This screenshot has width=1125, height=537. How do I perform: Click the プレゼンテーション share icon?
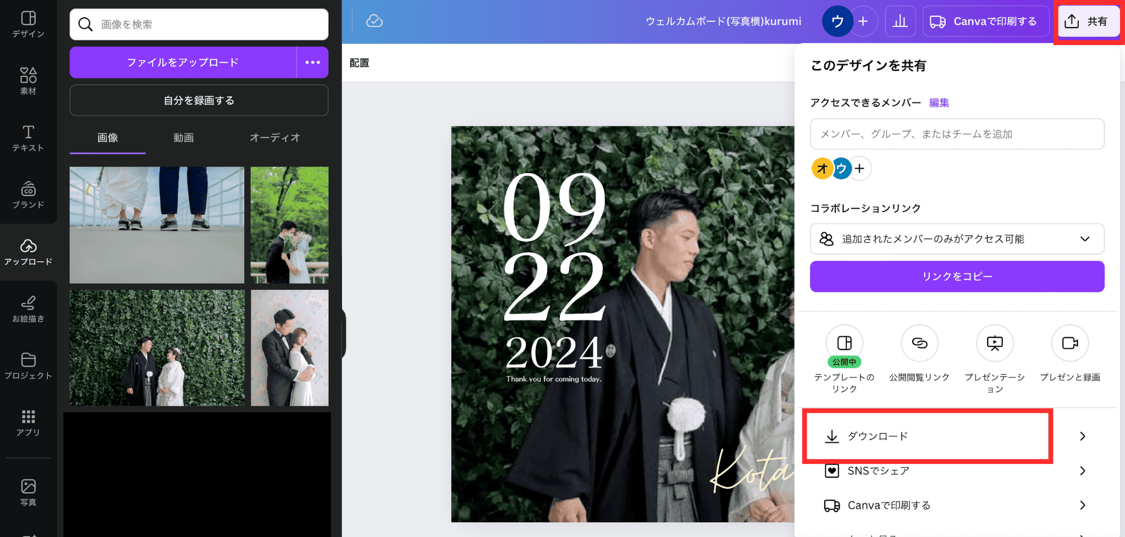[994, 344]
